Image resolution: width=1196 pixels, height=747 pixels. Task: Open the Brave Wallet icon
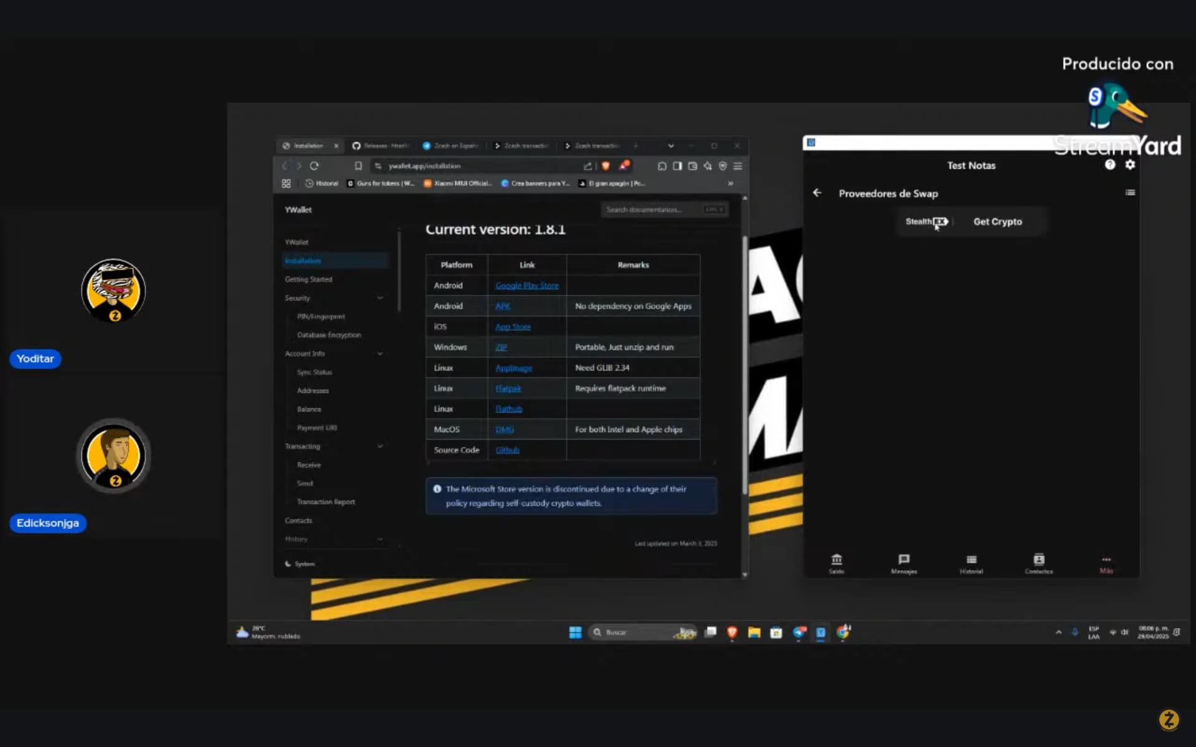(693, 166)
